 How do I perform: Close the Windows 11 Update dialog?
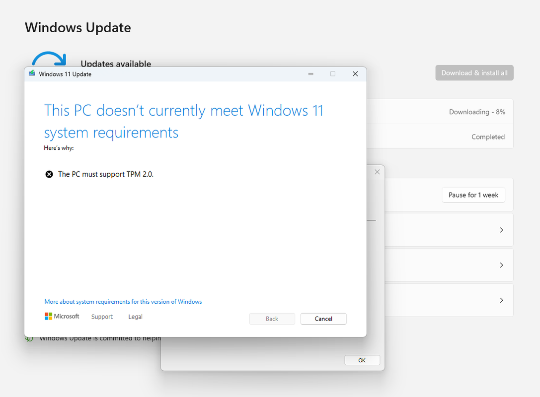pyautogui.click(x=355, y=73)
